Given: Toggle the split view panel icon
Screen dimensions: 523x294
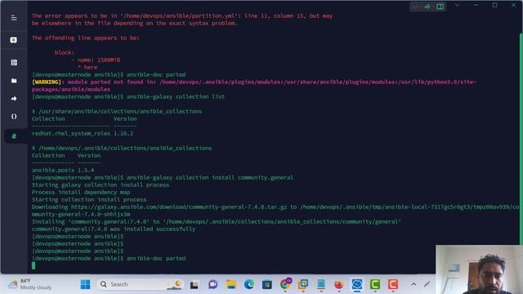Looking at the screenshot, I should coord(440,7).
